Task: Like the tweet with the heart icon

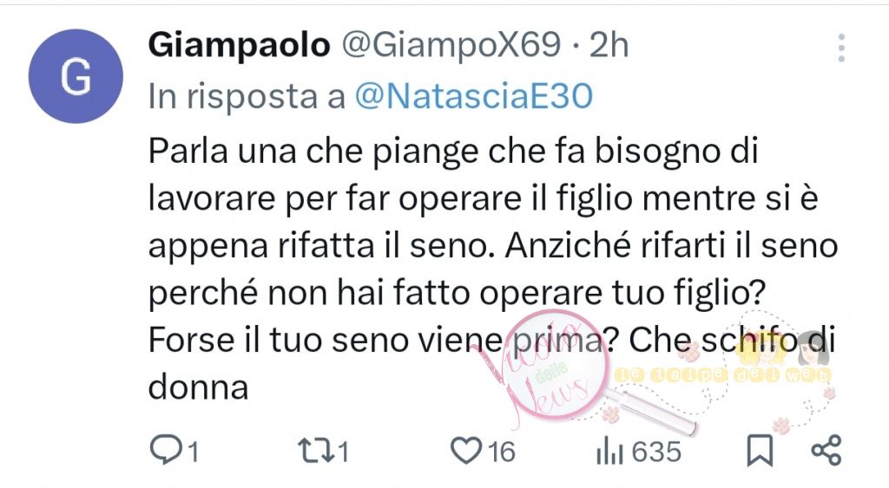Action: click(x=465, y=452)
